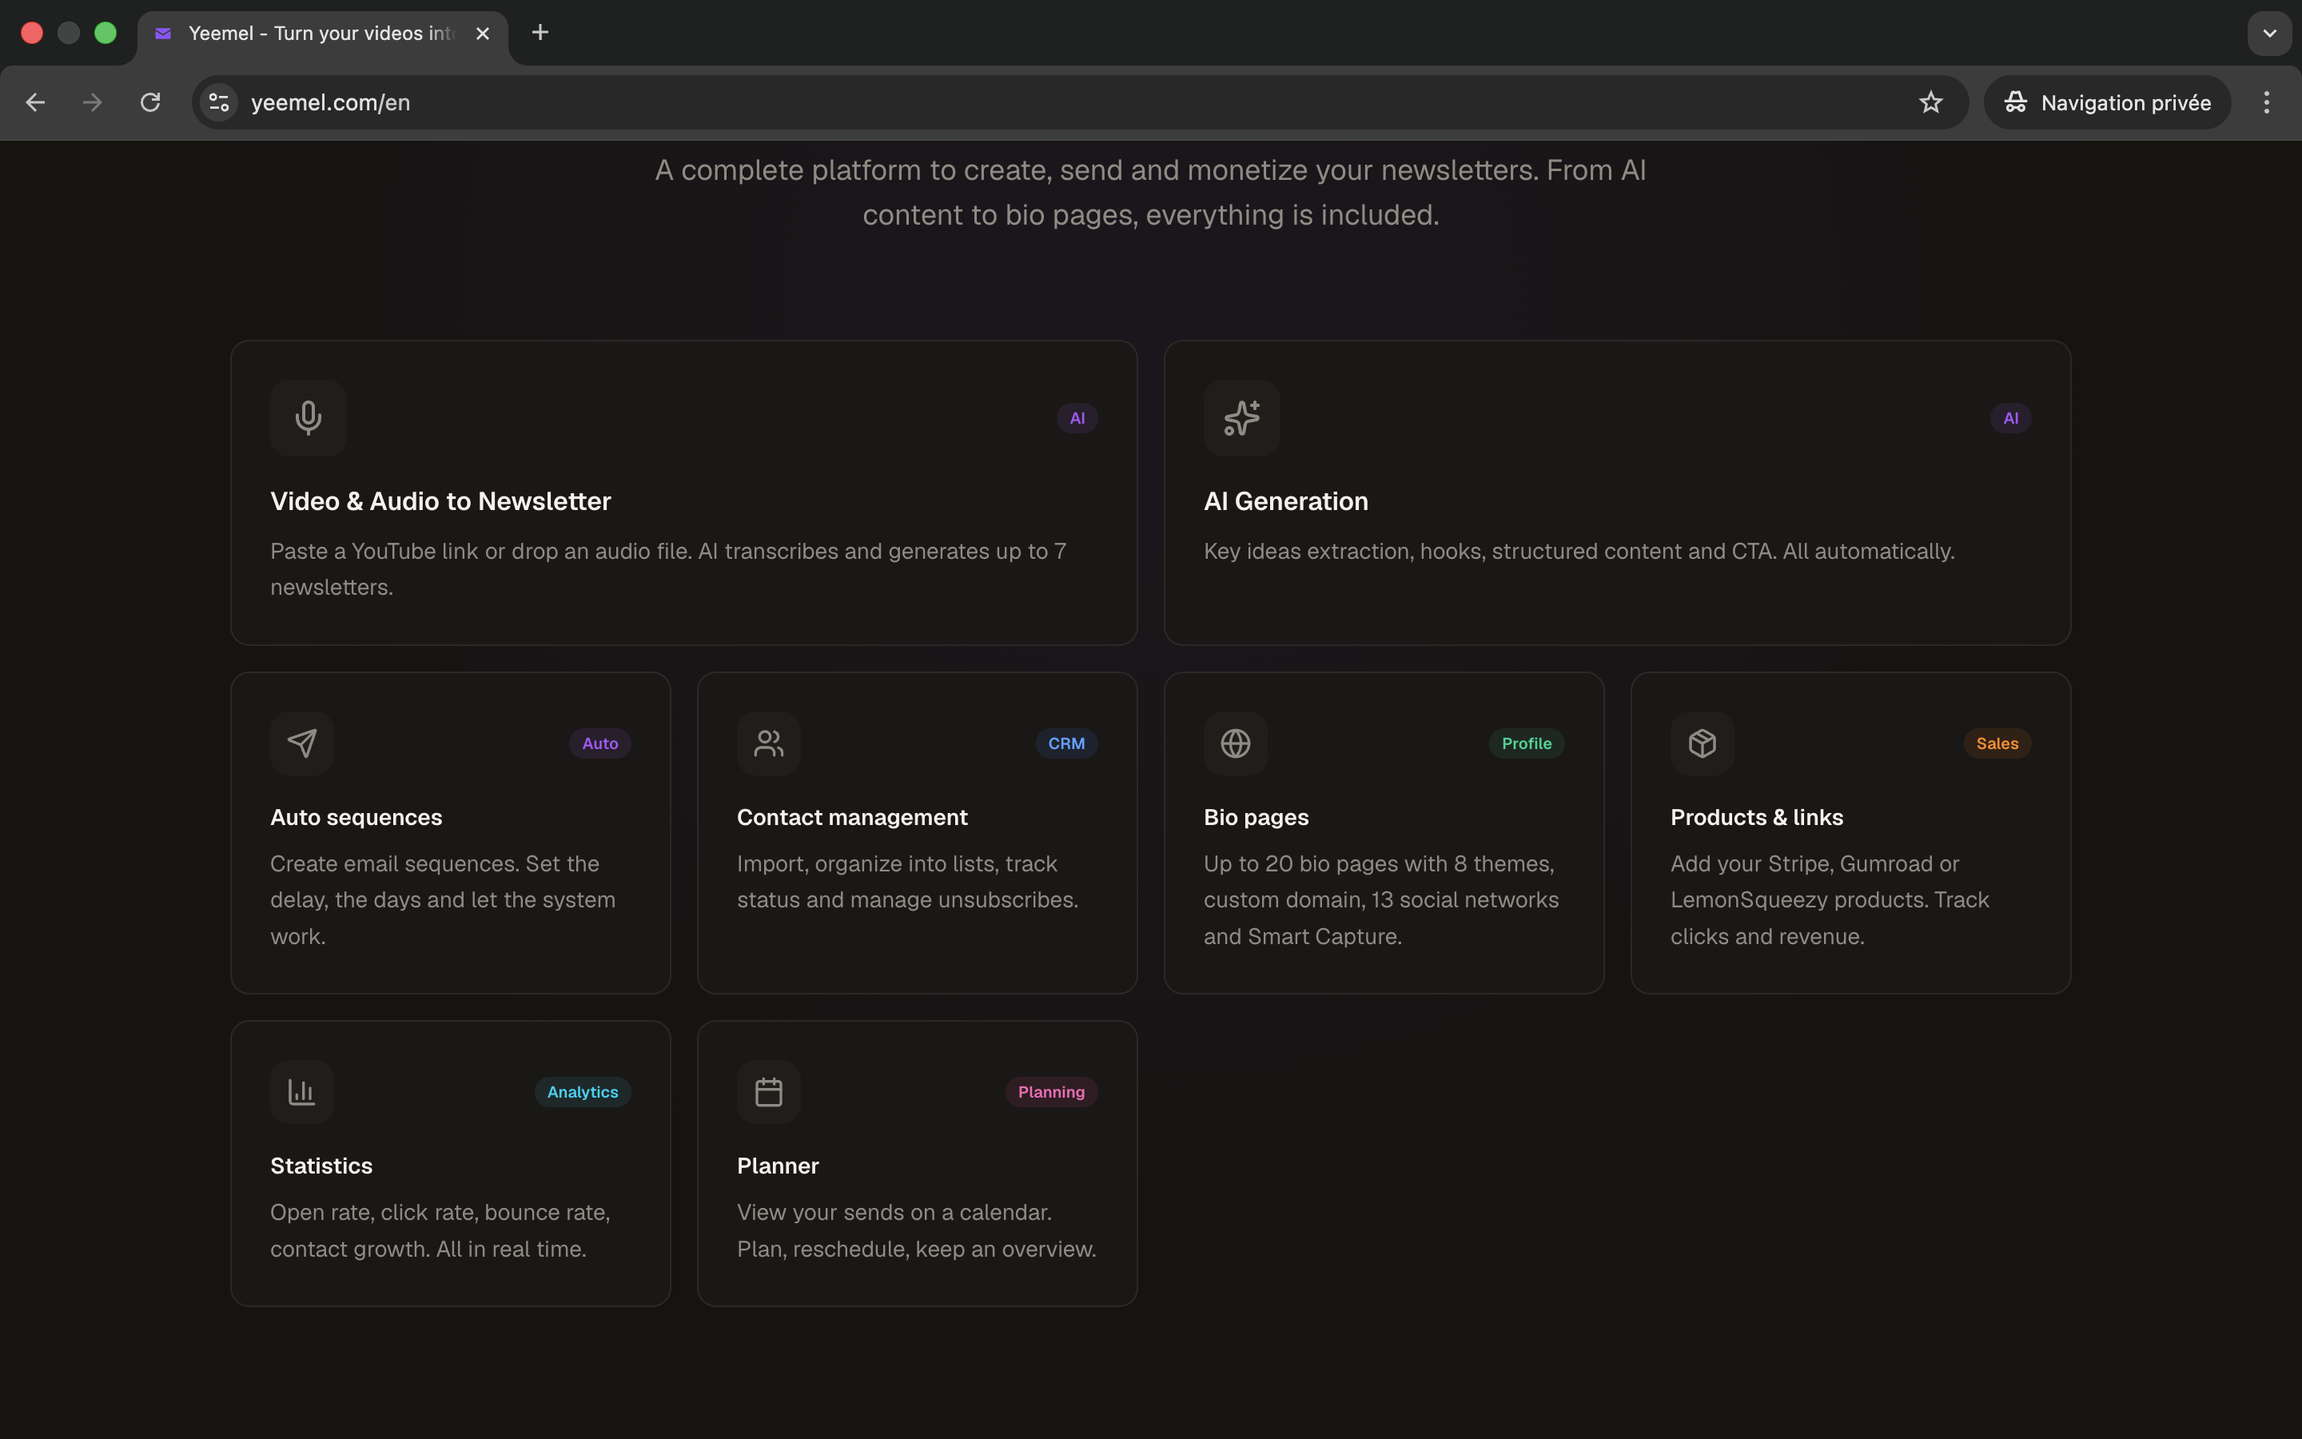This screenshot has width=2302, height=1439.
Task: Click the Navigation privée button
Action: [x=2107, y=103]
